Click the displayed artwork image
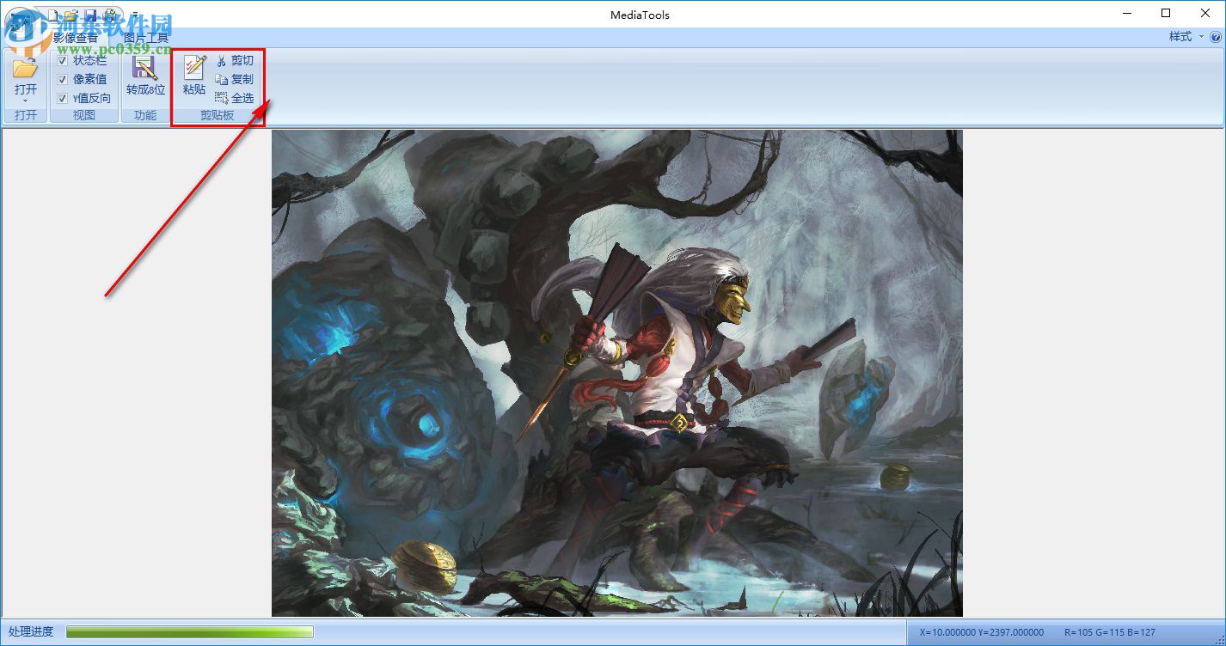 pyautogui.click(x=617, y=373)
